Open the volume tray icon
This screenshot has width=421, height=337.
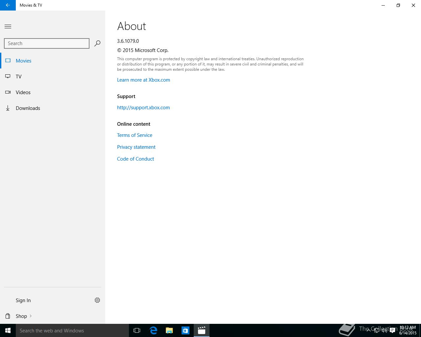(x=384, y=330)
